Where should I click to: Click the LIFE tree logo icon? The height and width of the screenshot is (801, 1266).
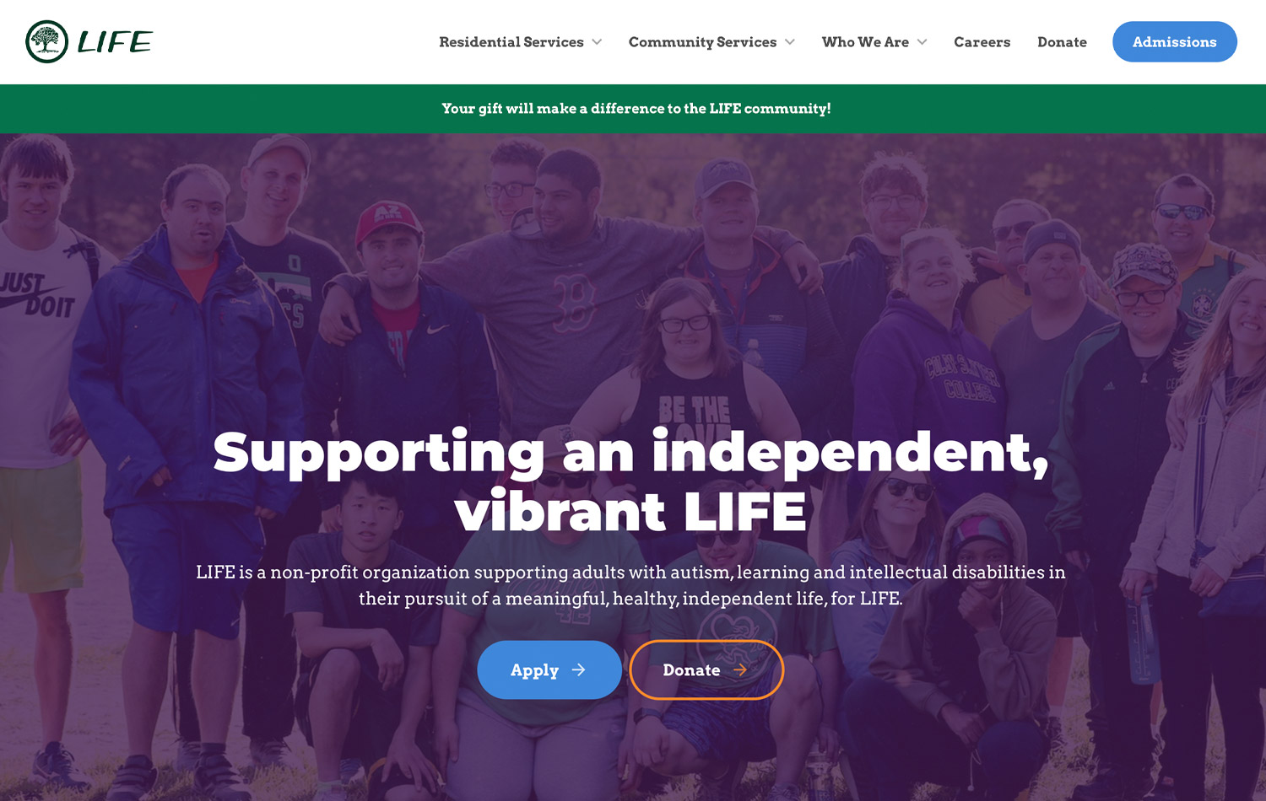[46, 41]
